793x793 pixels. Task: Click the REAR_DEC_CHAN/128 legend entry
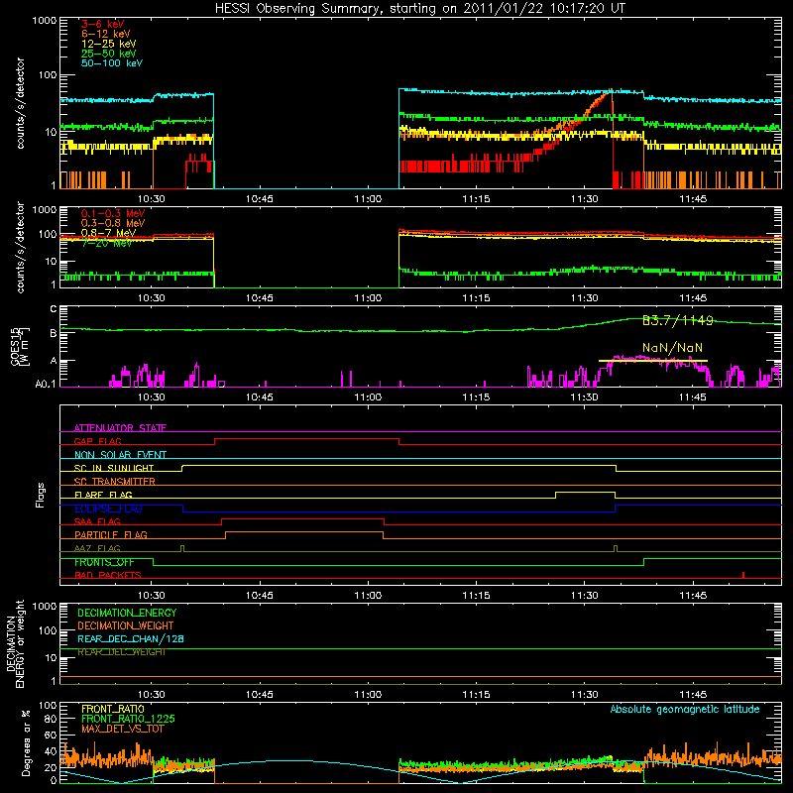click(131, 639)
